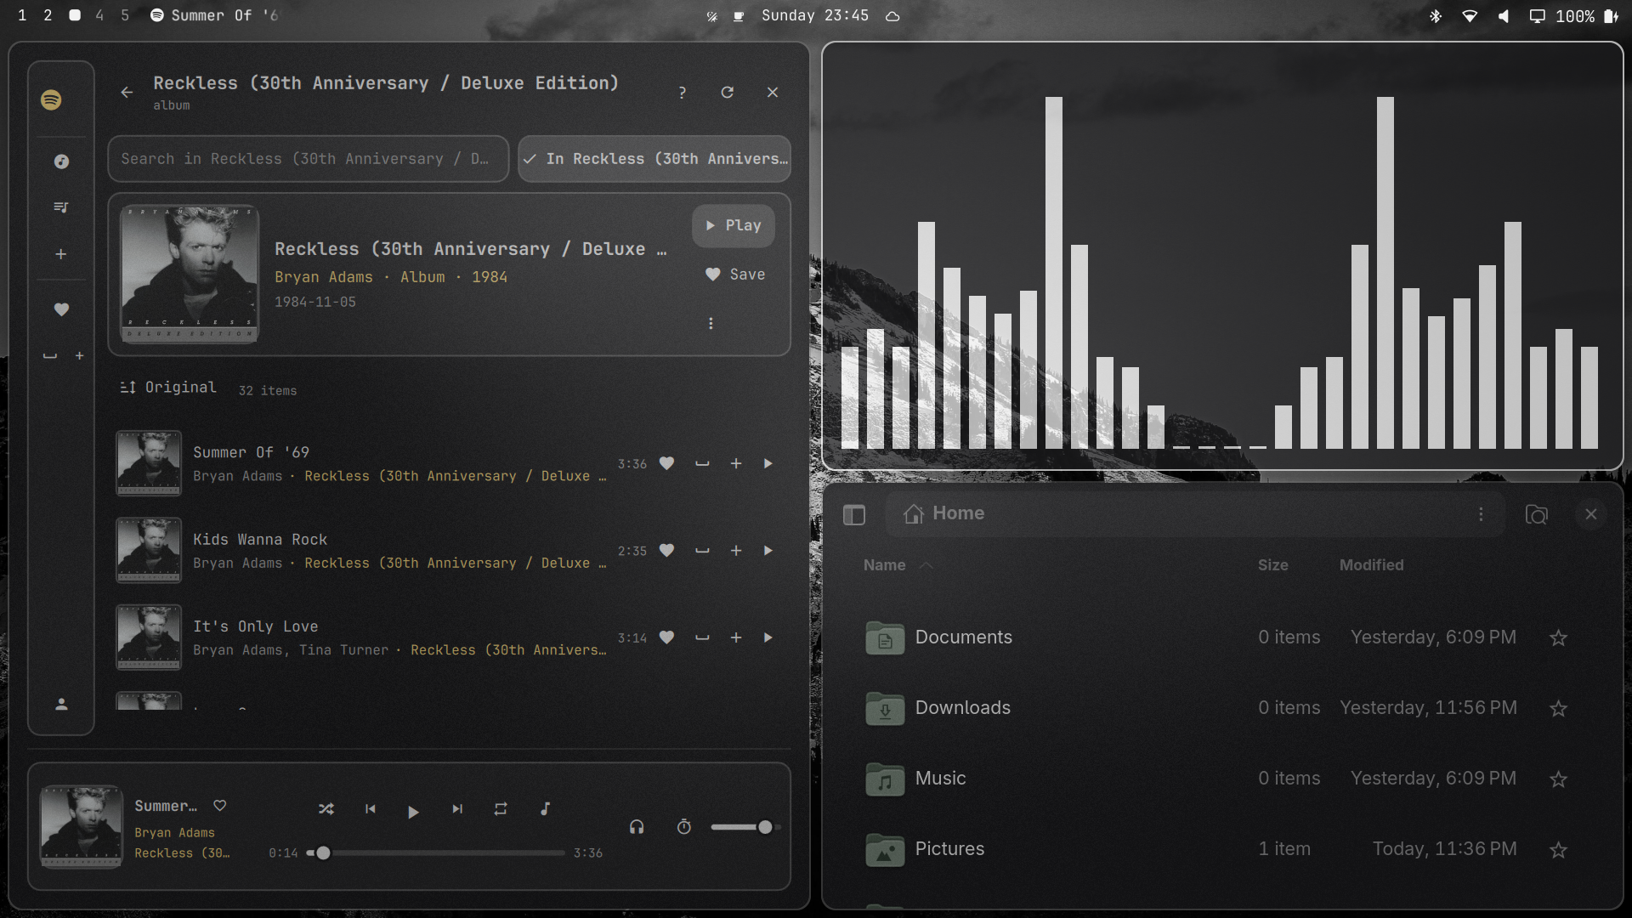Play Kids Wanna Rock track row
This screenshot has height=918, width=1632.
(768, 551)
